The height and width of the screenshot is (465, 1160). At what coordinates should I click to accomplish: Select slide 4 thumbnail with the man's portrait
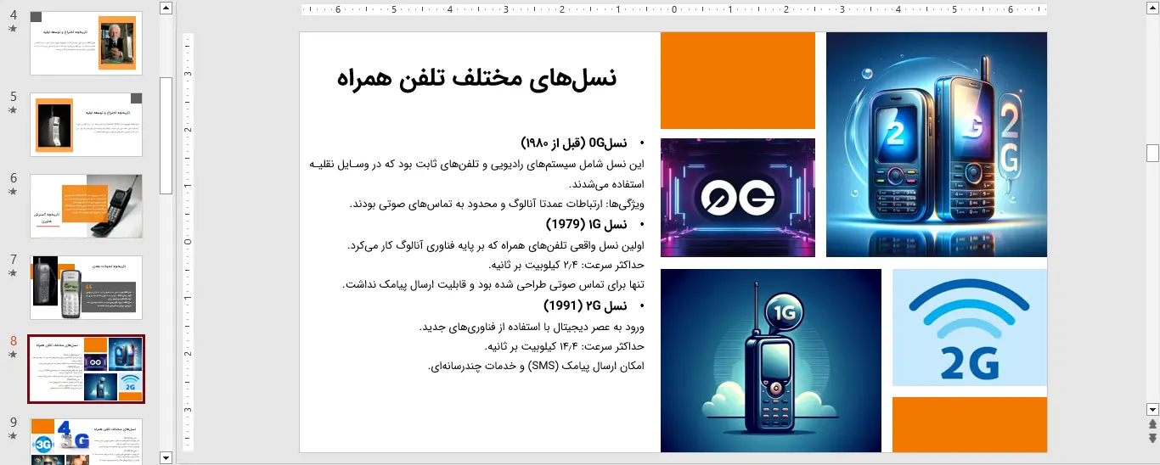coord(86,43)
